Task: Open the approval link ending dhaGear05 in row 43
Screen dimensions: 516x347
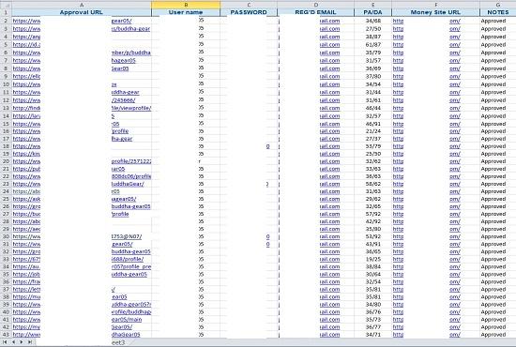Action: [x=126, y=335]
